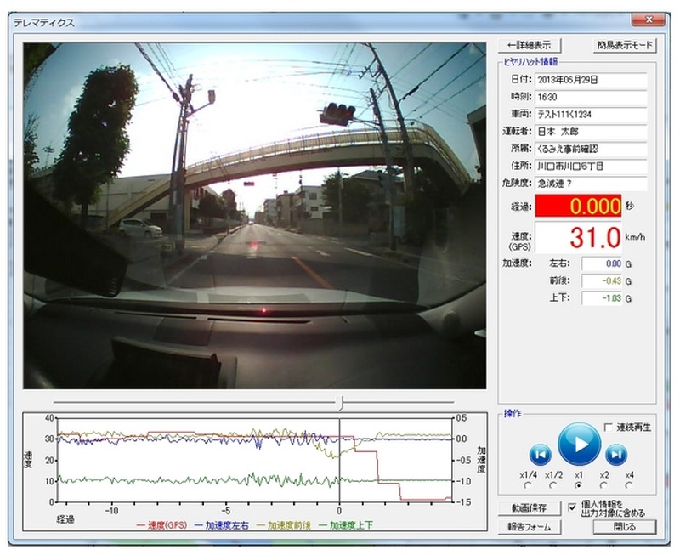Screen dimensions: 680x555
Task: Click the 日付 date field
Action: tap(590, 79)
